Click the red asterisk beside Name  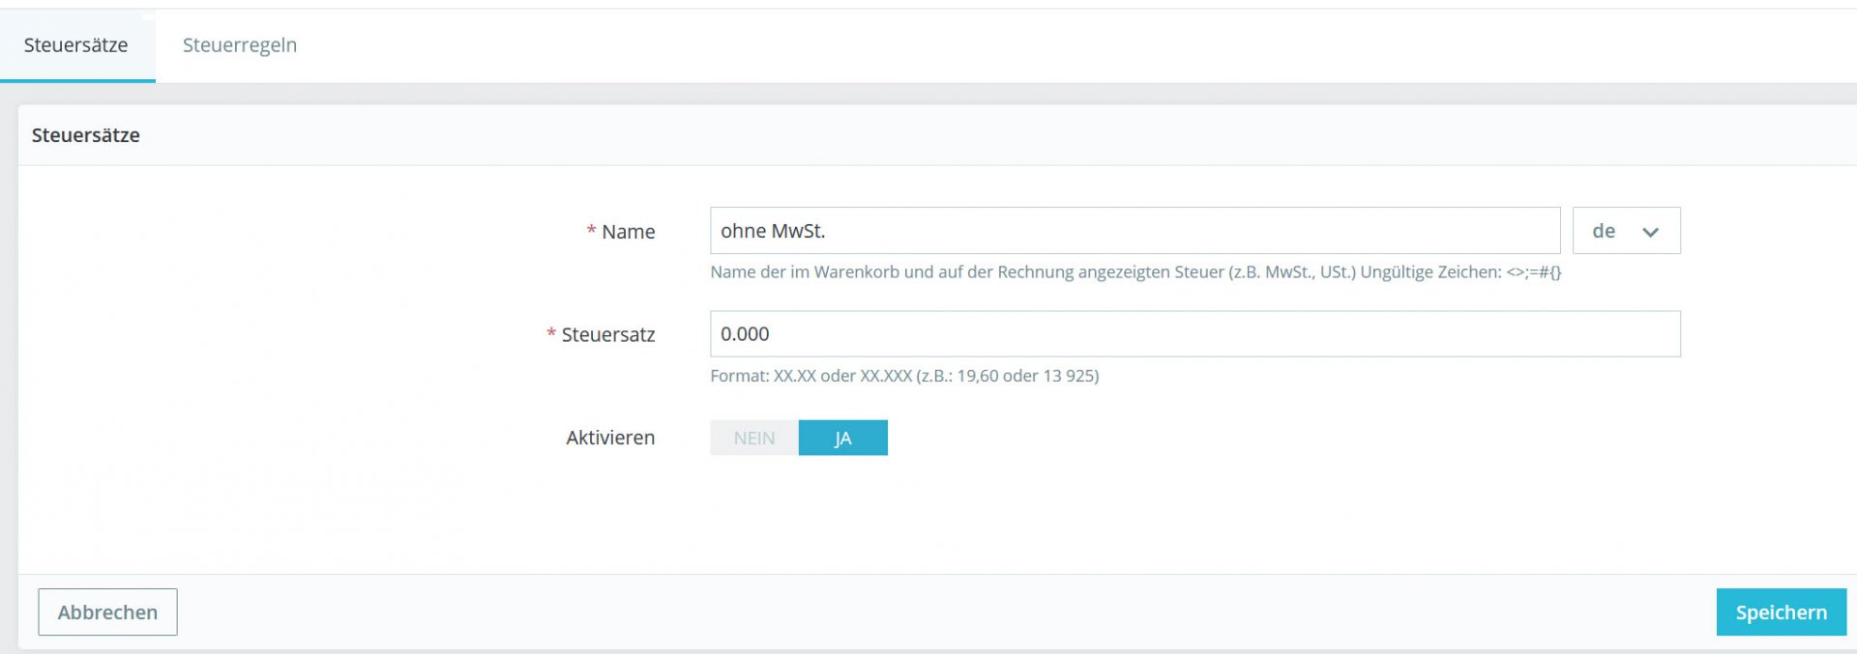591,230
